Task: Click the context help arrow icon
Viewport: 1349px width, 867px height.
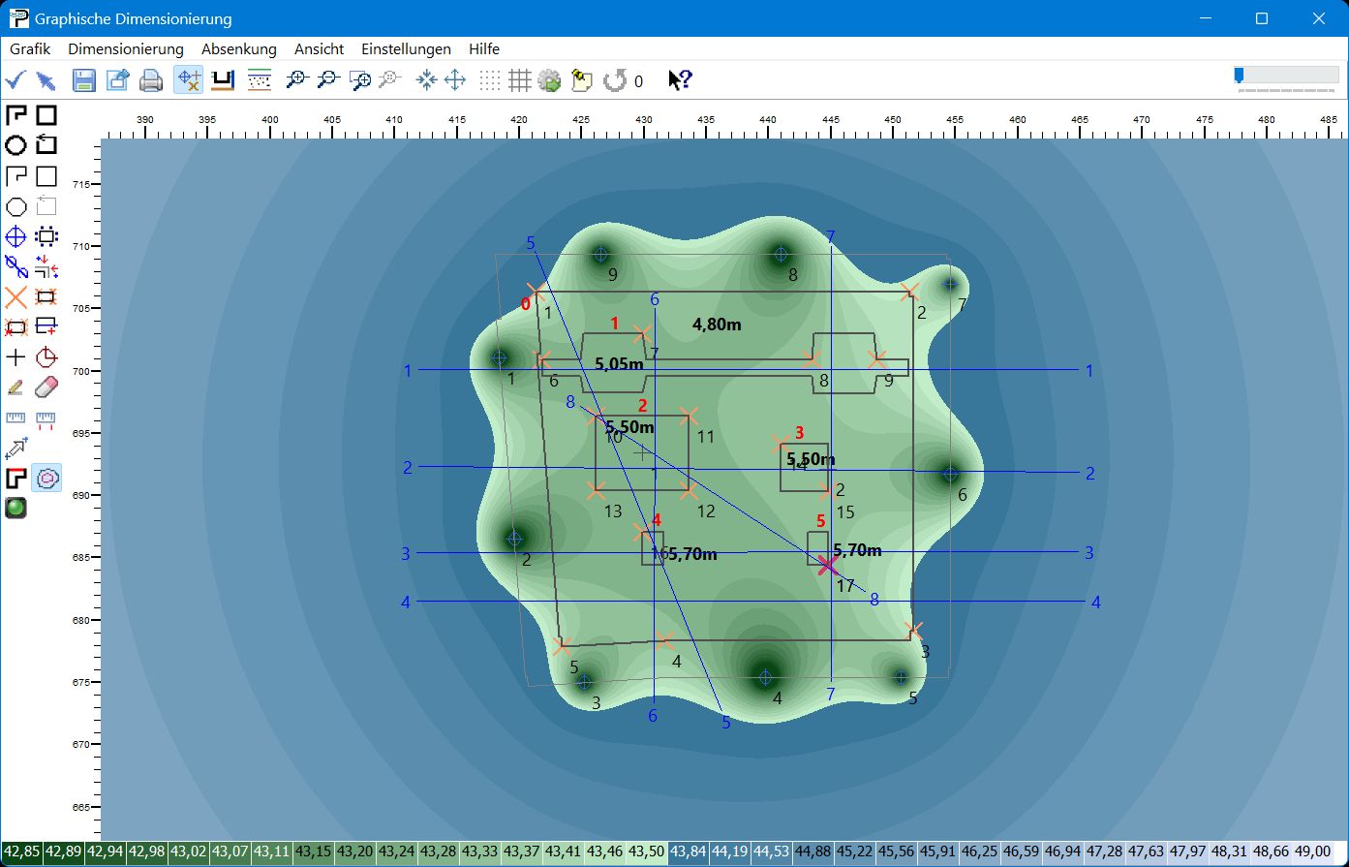Action: point(680,80)
